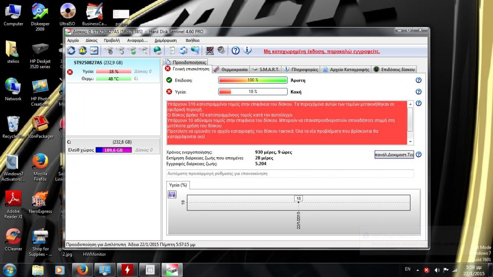Click the blue info bubble toolbar icon

click(247, 50)
